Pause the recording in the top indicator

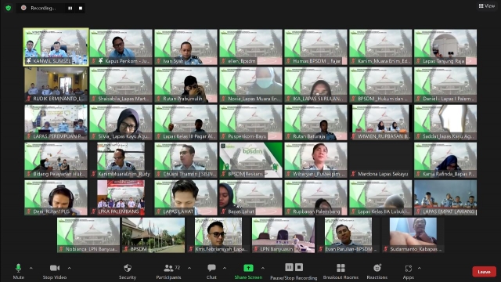(x=70, y=9)
